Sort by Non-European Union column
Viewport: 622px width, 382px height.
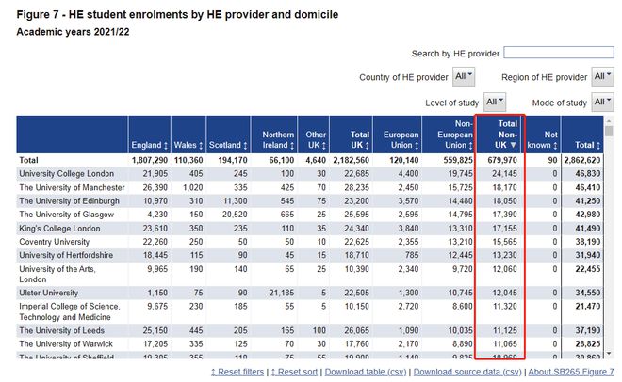click(455, 135)
